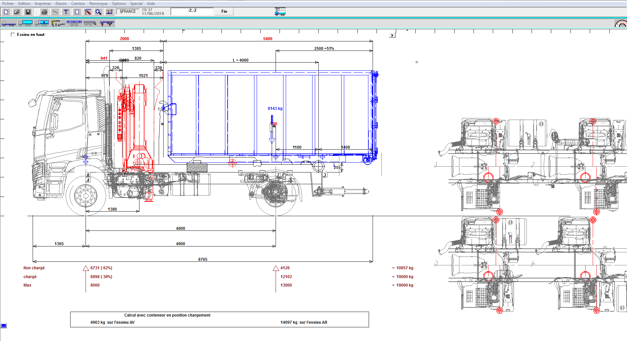Activate the magnifier zoom tool
This screenshot has height=341, width=627.
[x=98, y=12]
